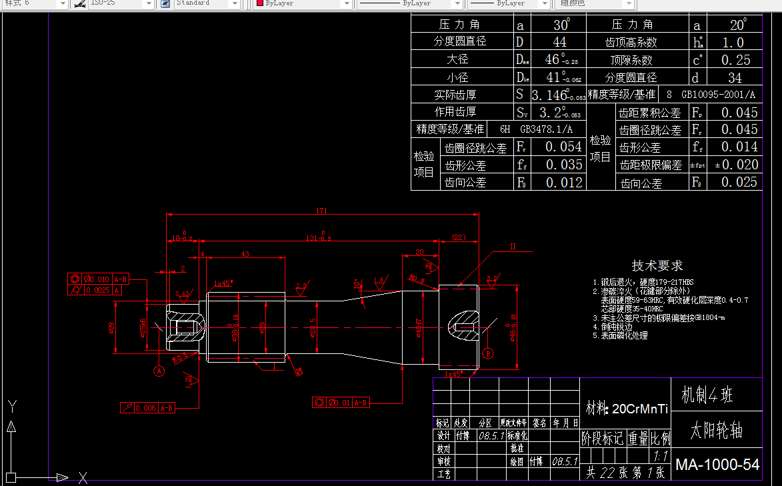Select the sheet count text 共22张第1张
Screen dimensions: 782x486
coord(625,472)
